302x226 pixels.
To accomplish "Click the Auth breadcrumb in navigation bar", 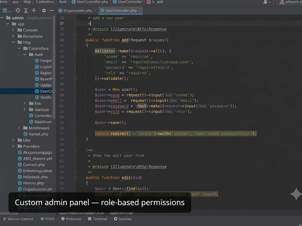I will (x=63, y=2).
